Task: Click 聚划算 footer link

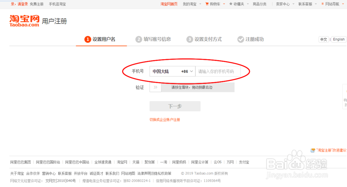Action: [x=150, y=162]
